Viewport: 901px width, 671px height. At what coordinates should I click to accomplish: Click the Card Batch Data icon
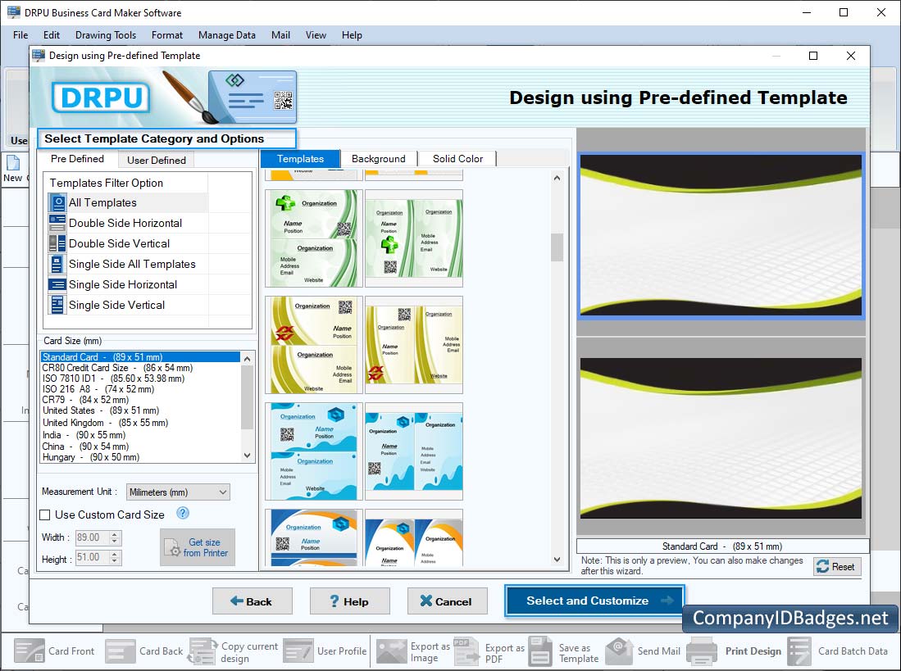click(x=799, y=651)
